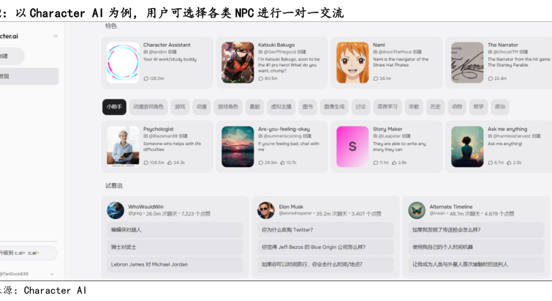
Task: Open the Ask me anything character card
Action: (x=499, y=146)
